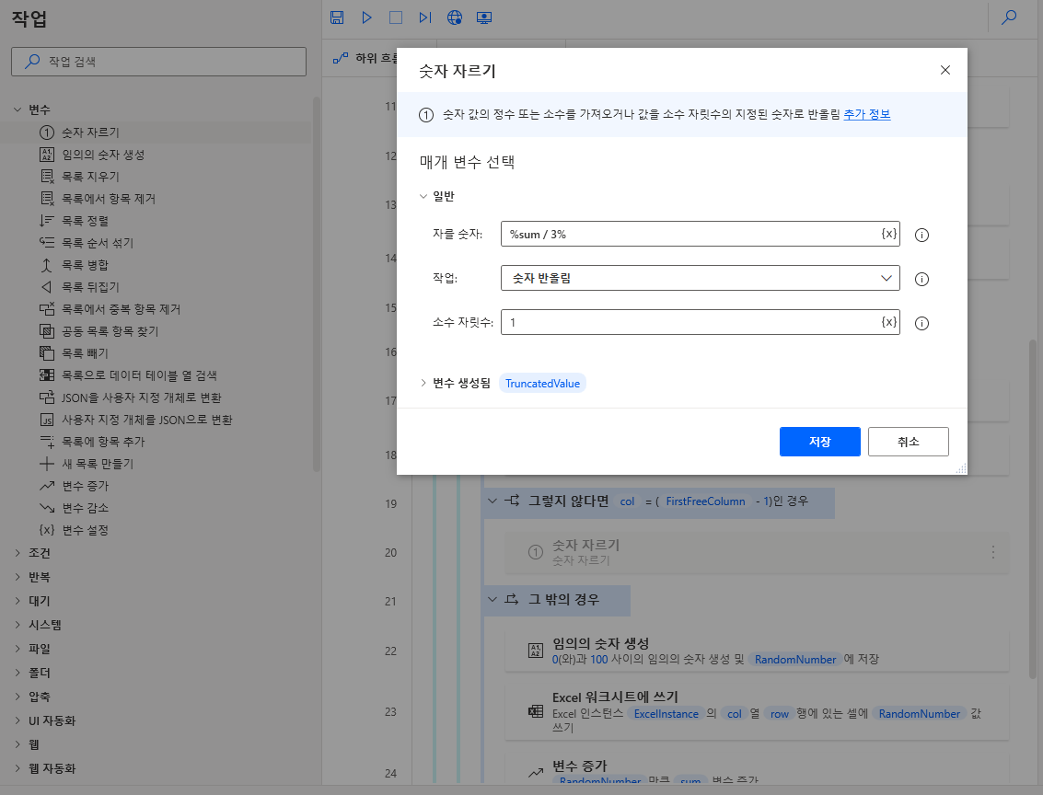Collapse the 일반 section in dialog
1043x795 pixels.
(x=423, y=196)
